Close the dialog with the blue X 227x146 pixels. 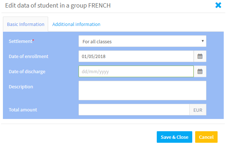[x=218, y=5]
